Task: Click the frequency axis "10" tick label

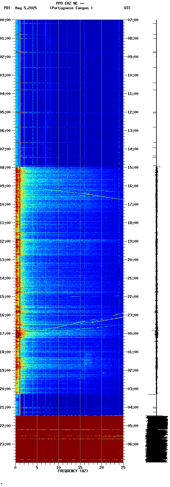Action: point(59,467)
